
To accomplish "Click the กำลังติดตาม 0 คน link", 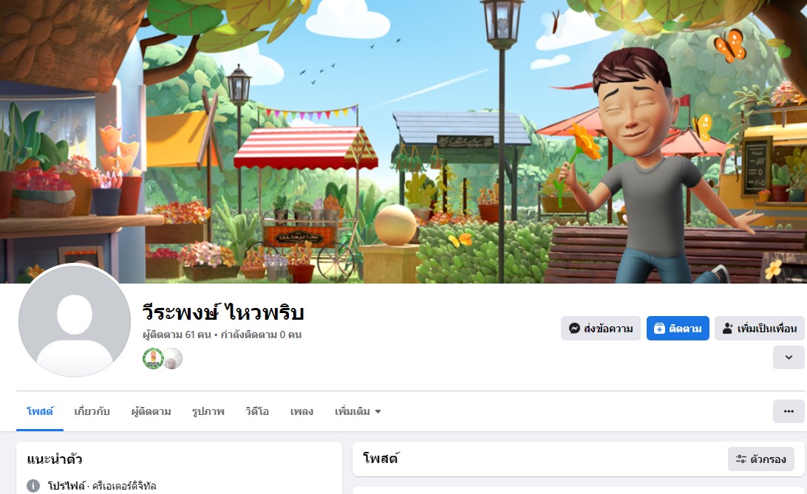I will [261, 335].
